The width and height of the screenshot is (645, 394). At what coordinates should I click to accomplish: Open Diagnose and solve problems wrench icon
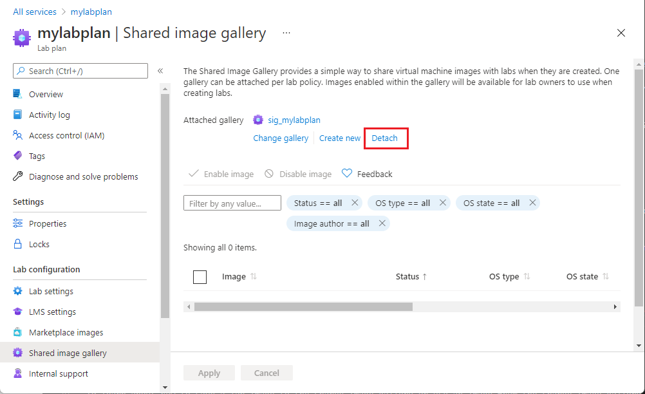pyautogui.click(x=18, y=176)
